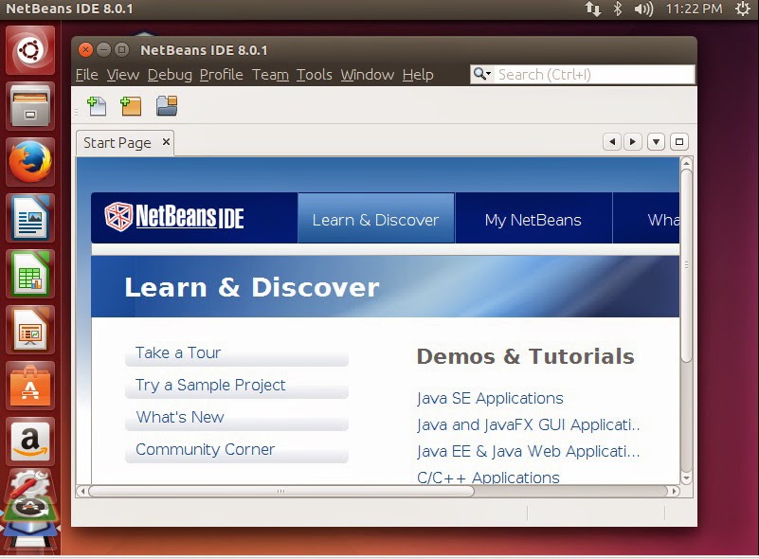Image resolution: width=759 pixels, height=559 pixels.
Task: Click the horizontal scrollbar thumb
Action: (280, 491)
